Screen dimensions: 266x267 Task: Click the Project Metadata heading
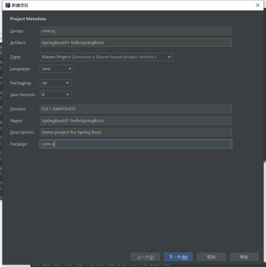coord(28,19)
